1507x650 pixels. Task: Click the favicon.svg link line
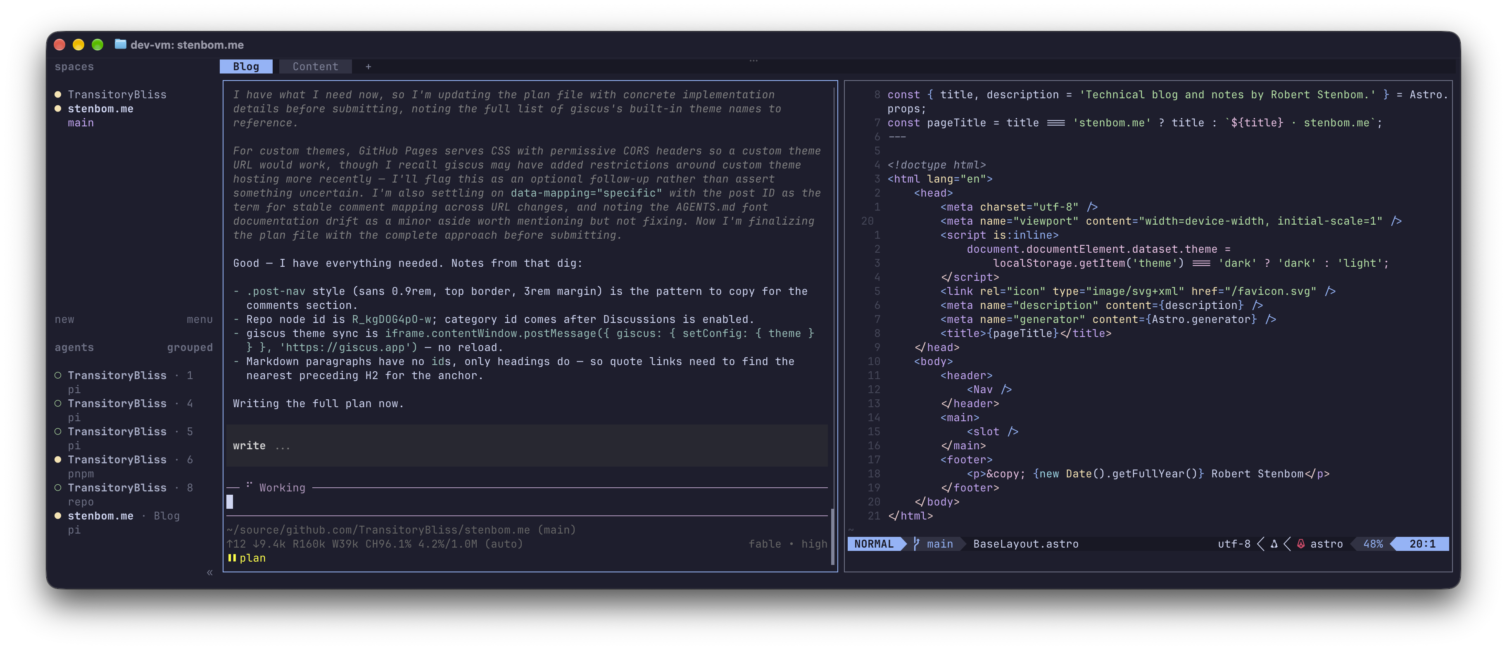click(x=1138, y=292)
